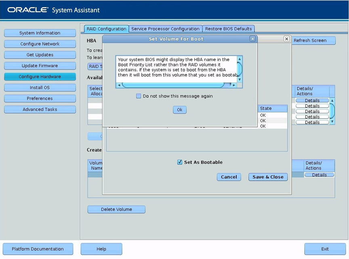
Task: Close the Set Volume For Boot dialog
Action: tap(252, 39)
